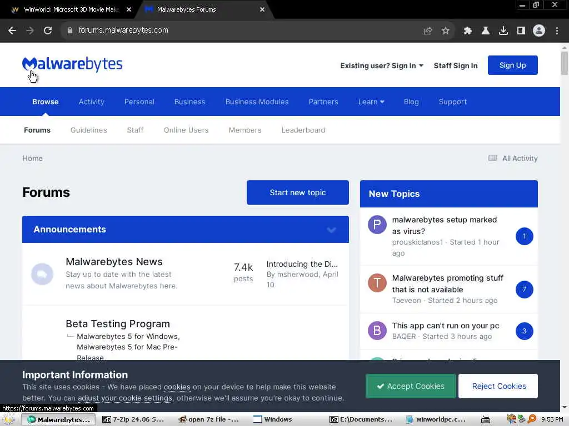This screenshot has height=426, width=569.
Task: Click the BAQER 'B' avatar
Action: coord(377,331)
